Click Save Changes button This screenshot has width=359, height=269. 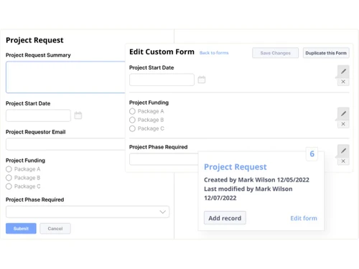[275, 53]
